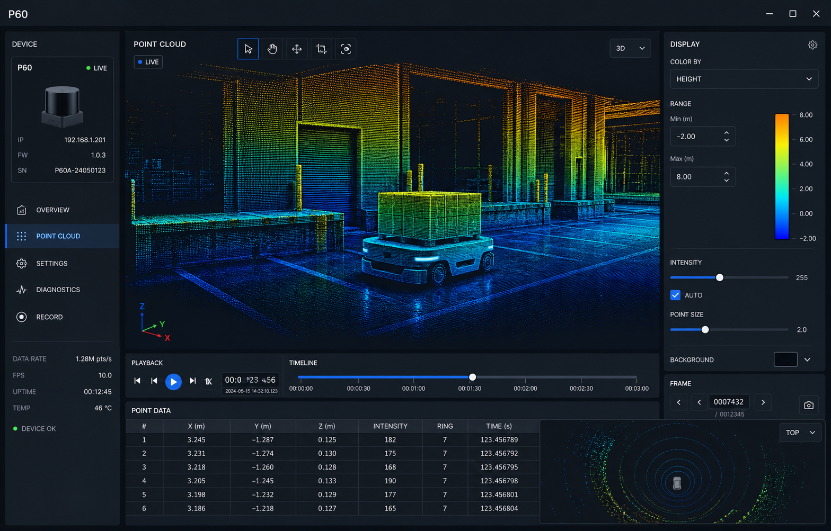This screenshot has height=531, width=831.
Task: Click the XYZ axis orientation gizmo
Action: coord(155,322)
